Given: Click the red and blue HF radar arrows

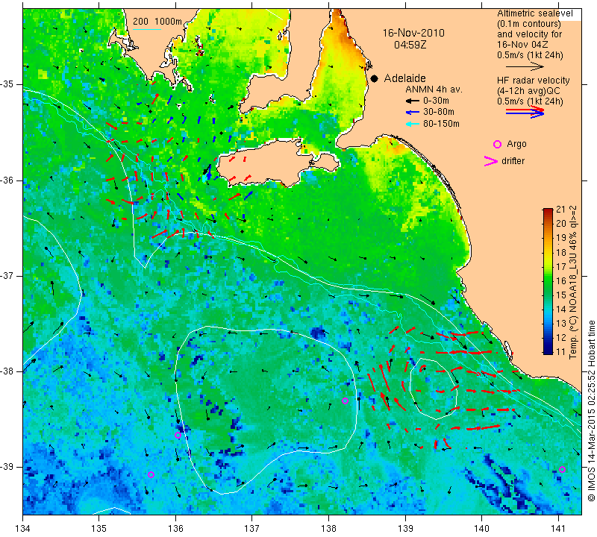Looking at the screenshot, I should pos(525,112).
